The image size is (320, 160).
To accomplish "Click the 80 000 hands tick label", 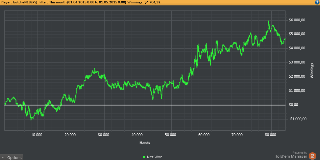I will tap(270, 135).
